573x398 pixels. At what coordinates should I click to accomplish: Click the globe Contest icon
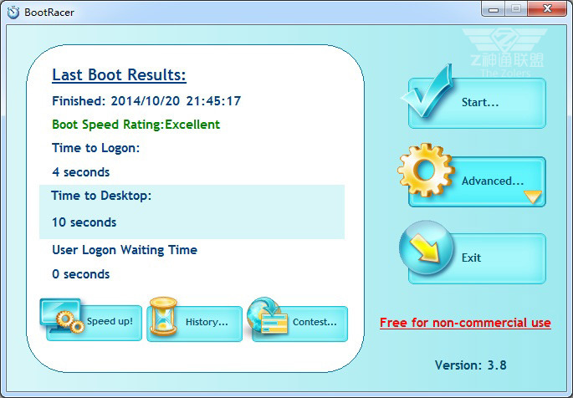(x=267, y=315)
